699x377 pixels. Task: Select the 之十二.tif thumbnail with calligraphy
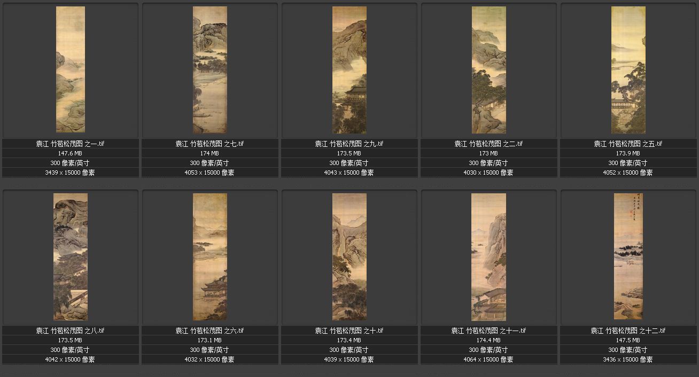[628, 256]
